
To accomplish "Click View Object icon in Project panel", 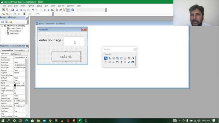I will click(x=6, y=22).
